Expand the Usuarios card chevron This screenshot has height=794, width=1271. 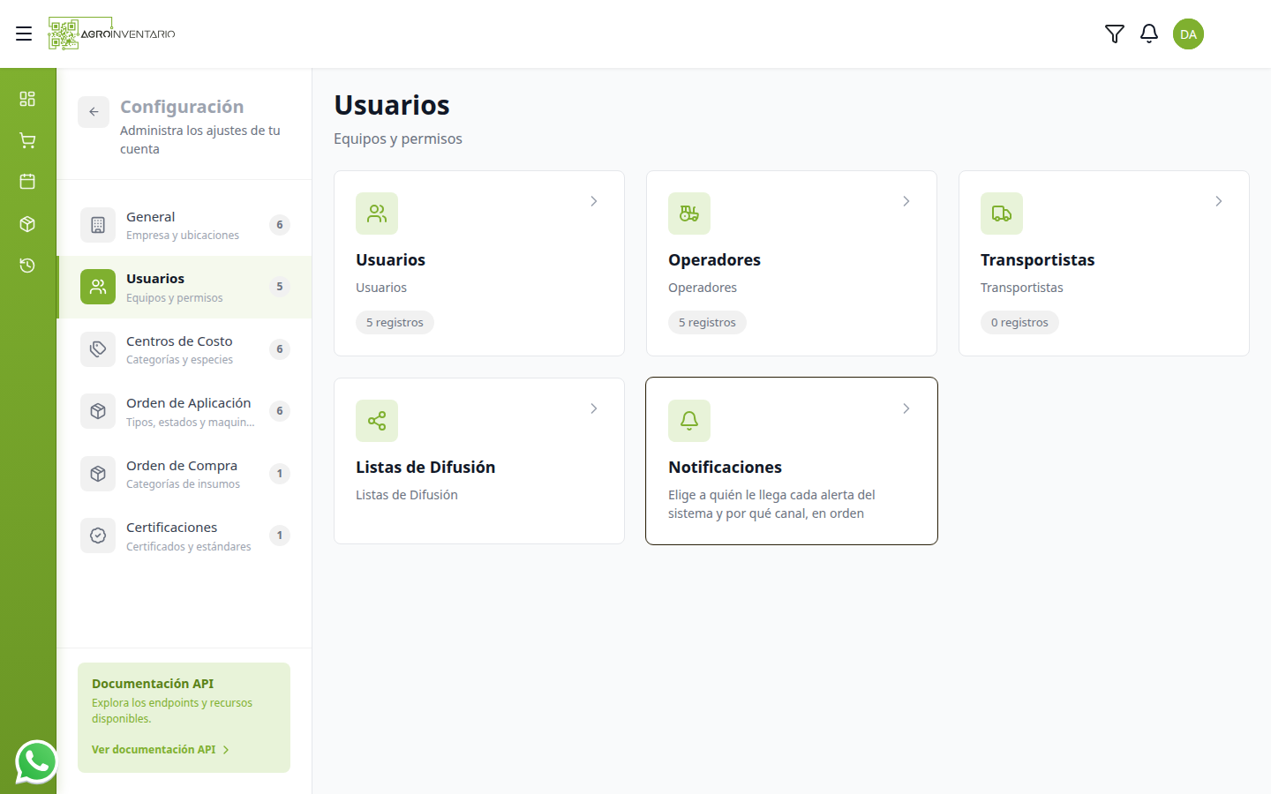(x=594, y=201)
